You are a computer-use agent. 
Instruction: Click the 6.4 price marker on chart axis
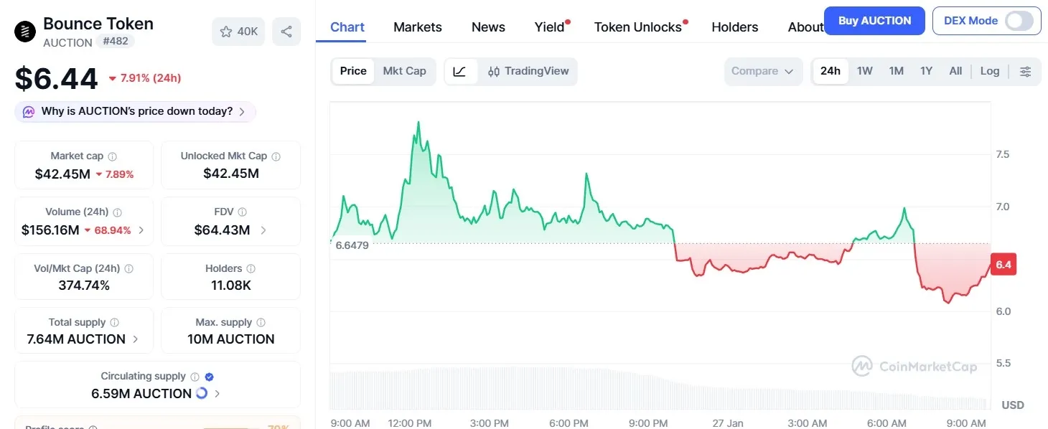tap(1003, 264)
